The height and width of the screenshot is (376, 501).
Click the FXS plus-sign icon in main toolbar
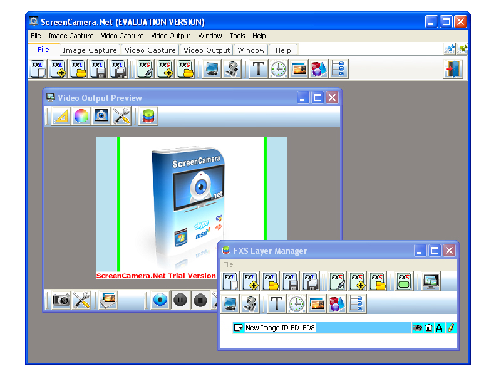point(165,69)
